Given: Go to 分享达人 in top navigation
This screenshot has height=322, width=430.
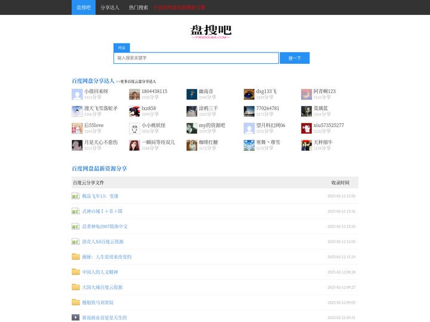Looking at the screenshot, I should (x=110, y=7).
